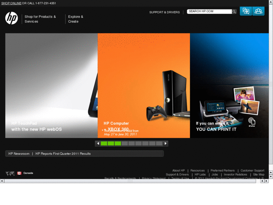Open Customer Support footer link
Viewport: 273px width, 205px height.
252,170
